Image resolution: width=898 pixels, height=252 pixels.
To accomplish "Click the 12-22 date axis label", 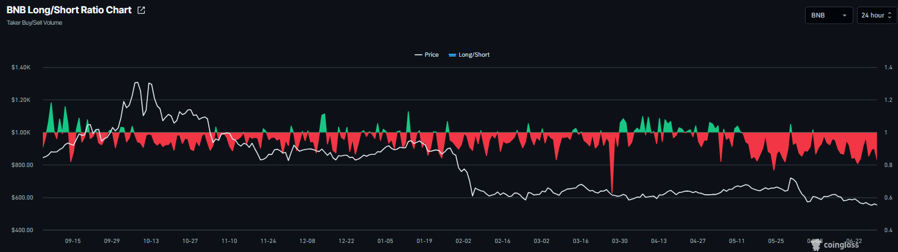I will click(x=346, y=241).
